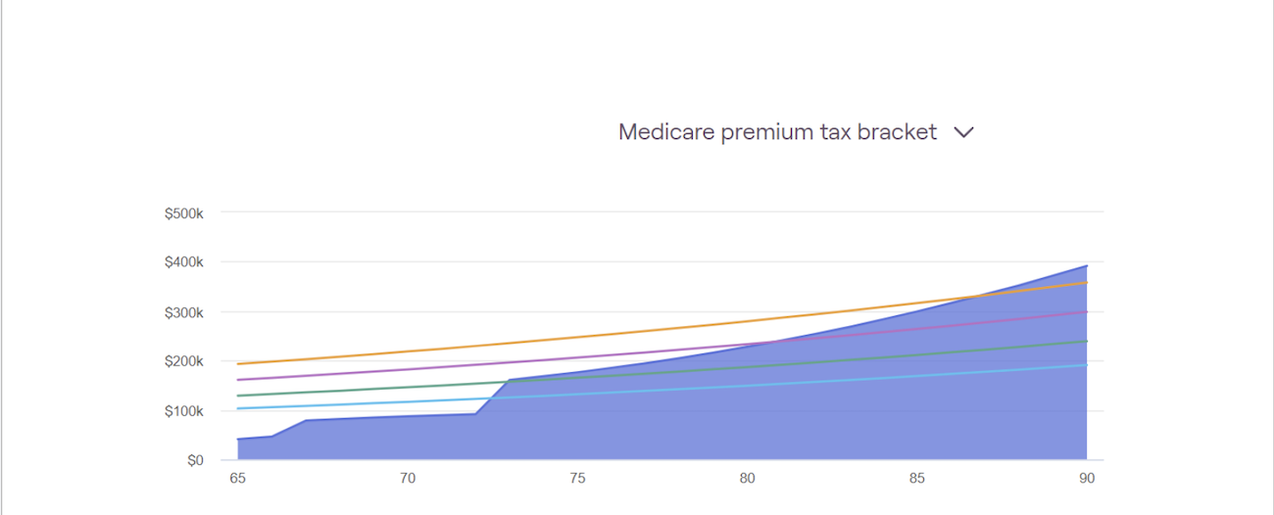Click age 90 on the x-axis
Viewport: 1274px width, 515px height.
click(x=1087, y=479)
